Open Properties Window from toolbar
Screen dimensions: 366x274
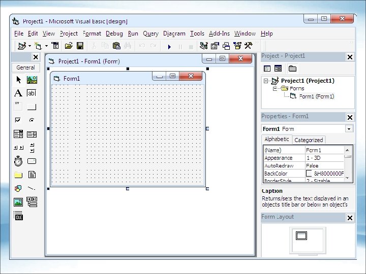coord(215,46)
